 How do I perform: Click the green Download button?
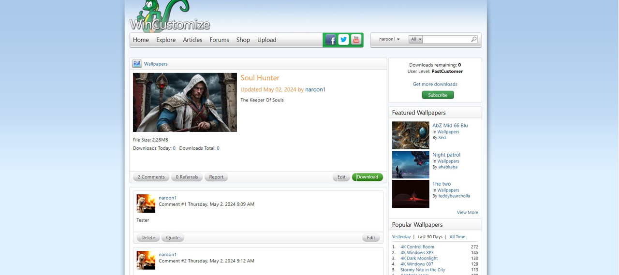368,177
